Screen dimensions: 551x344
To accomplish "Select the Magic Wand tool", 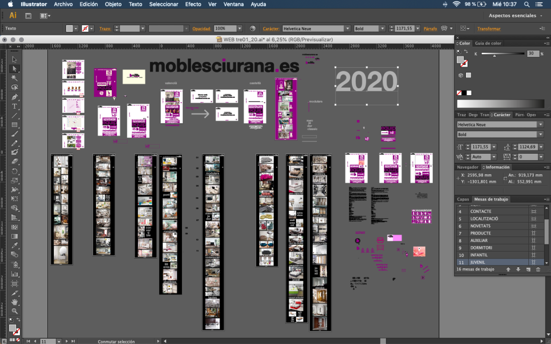I will (x=15, y=78).
